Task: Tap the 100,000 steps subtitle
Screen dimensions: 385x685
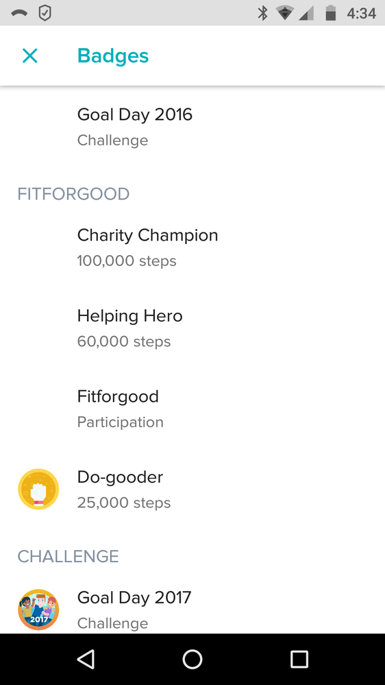Action: [127, 261]
